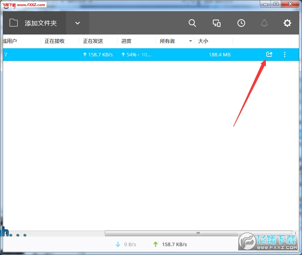Sort by the 正在接收 column header
This screenshot has height=255, width=302.
click(x=55, y=41)
